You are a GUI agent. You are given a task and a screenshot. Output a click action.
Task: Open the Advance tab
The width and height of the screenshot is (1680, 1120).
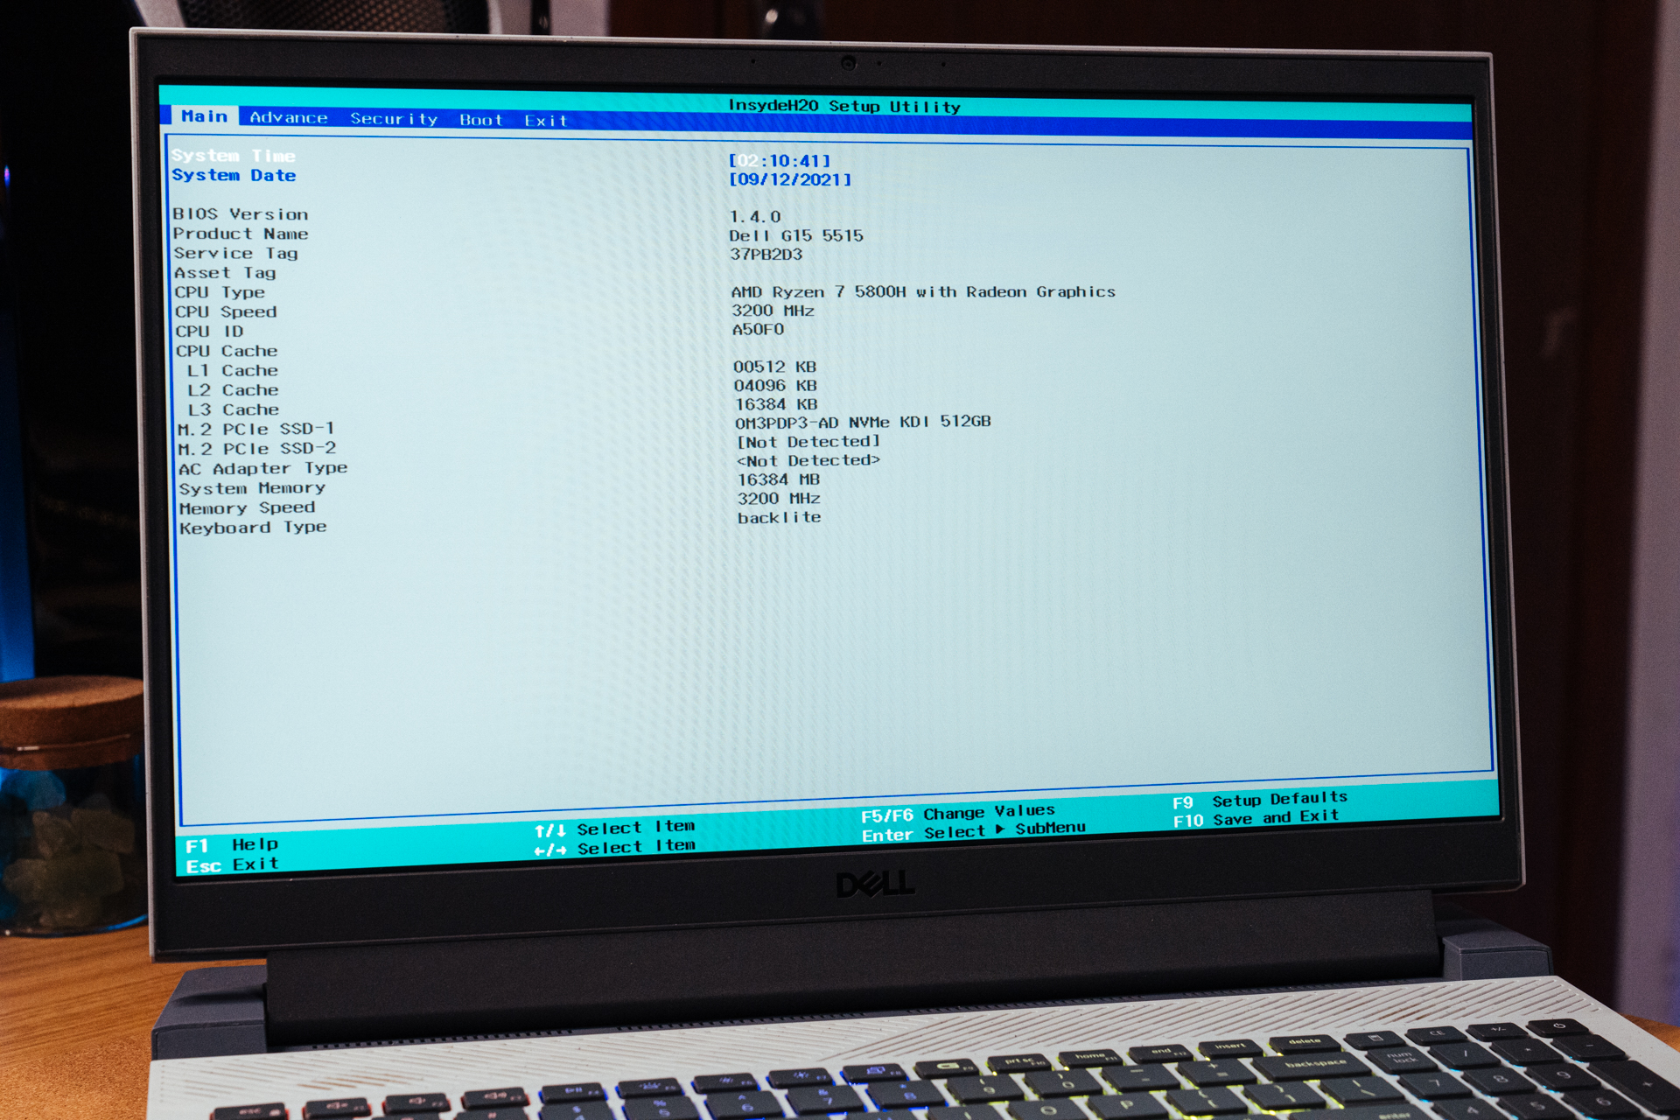tap(289, 117)
